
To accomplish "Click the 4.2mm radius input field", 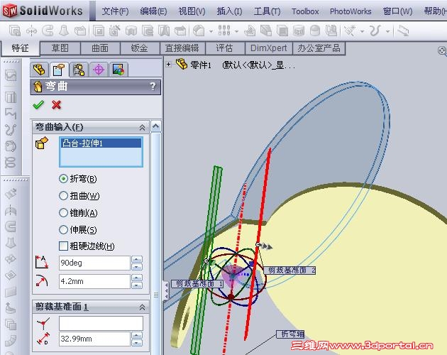I will [x=94, y=281].
